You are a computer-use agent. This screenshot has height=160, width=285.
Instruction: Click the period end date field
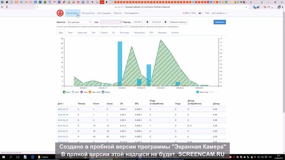pyautogui.click(x=156, y=22)
